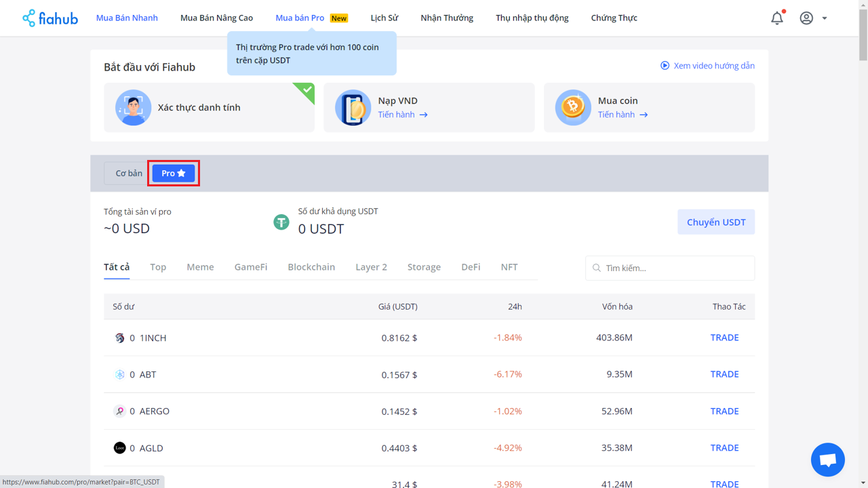Image resolution: width=868 pixels, height=488 pixels.
Task: Click the Nạp VND phone icon
Action: coord(353,107)
